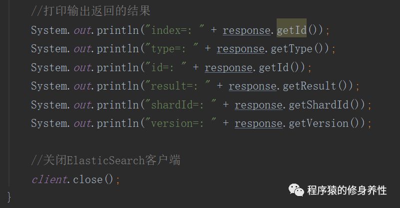
Task: Click underlined response in the id line
Action: [x=228, y=68]
